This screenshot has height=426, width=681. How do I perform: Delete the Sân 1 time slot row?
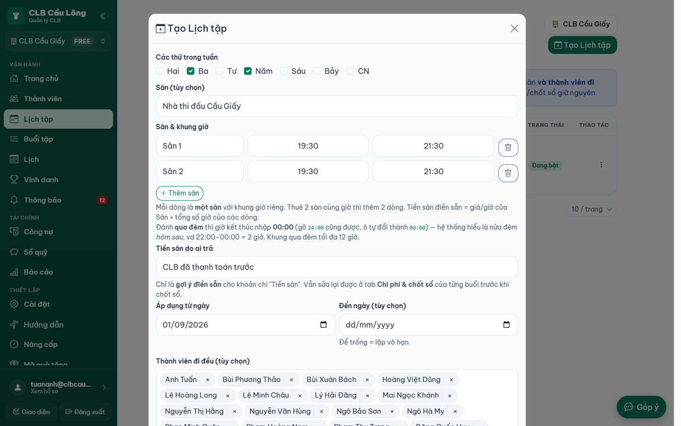point(508,148)
